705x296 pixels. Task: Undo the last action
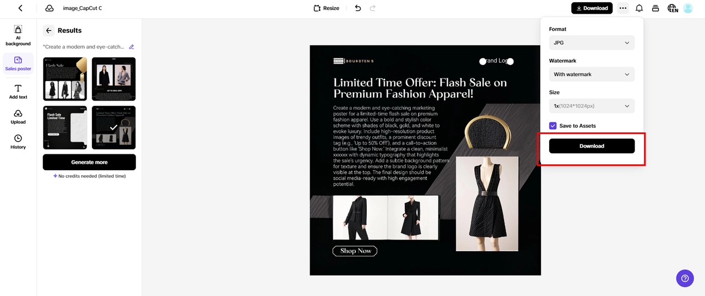pos(358,8)
